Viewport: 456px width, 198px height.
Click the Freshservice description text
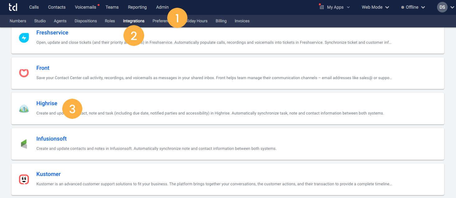click(x=214, y=43)
